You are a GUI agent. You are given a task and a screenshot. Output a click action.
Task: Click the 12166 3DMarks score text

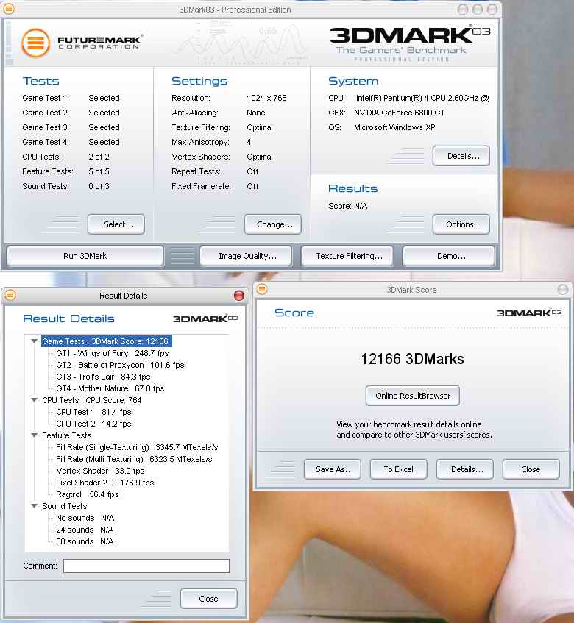point(412,359)
